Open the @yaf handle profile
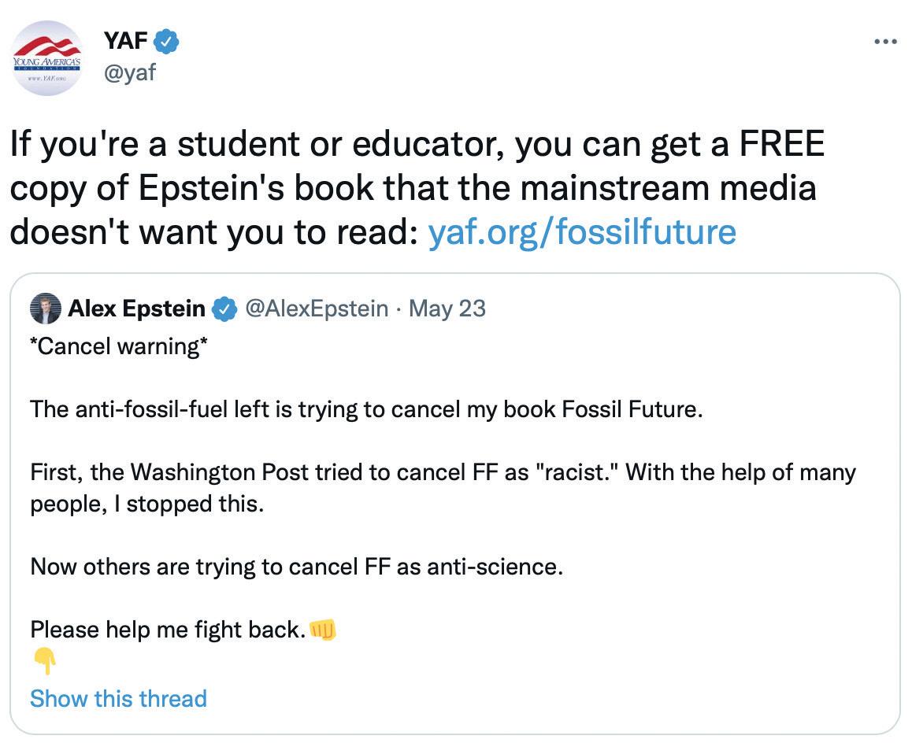The image size is (912, 743). click(x=130, y=73)
